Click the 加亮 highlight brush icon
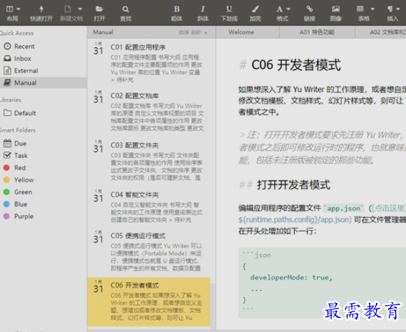This screenshot has height=332, width=406. (255, 9)
